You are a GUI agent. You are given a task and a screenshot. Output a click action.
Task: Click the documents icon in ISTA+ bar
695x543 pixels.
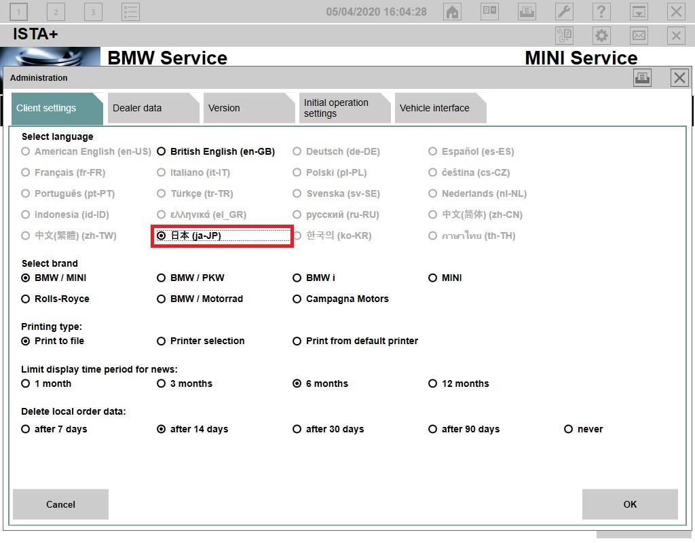pos(564,35)
